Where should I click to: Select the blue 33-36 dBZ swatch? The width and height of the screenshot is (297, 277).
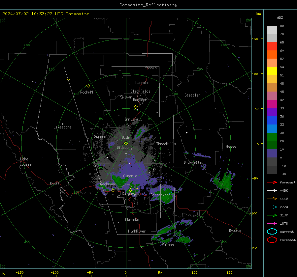pos(272,121)
